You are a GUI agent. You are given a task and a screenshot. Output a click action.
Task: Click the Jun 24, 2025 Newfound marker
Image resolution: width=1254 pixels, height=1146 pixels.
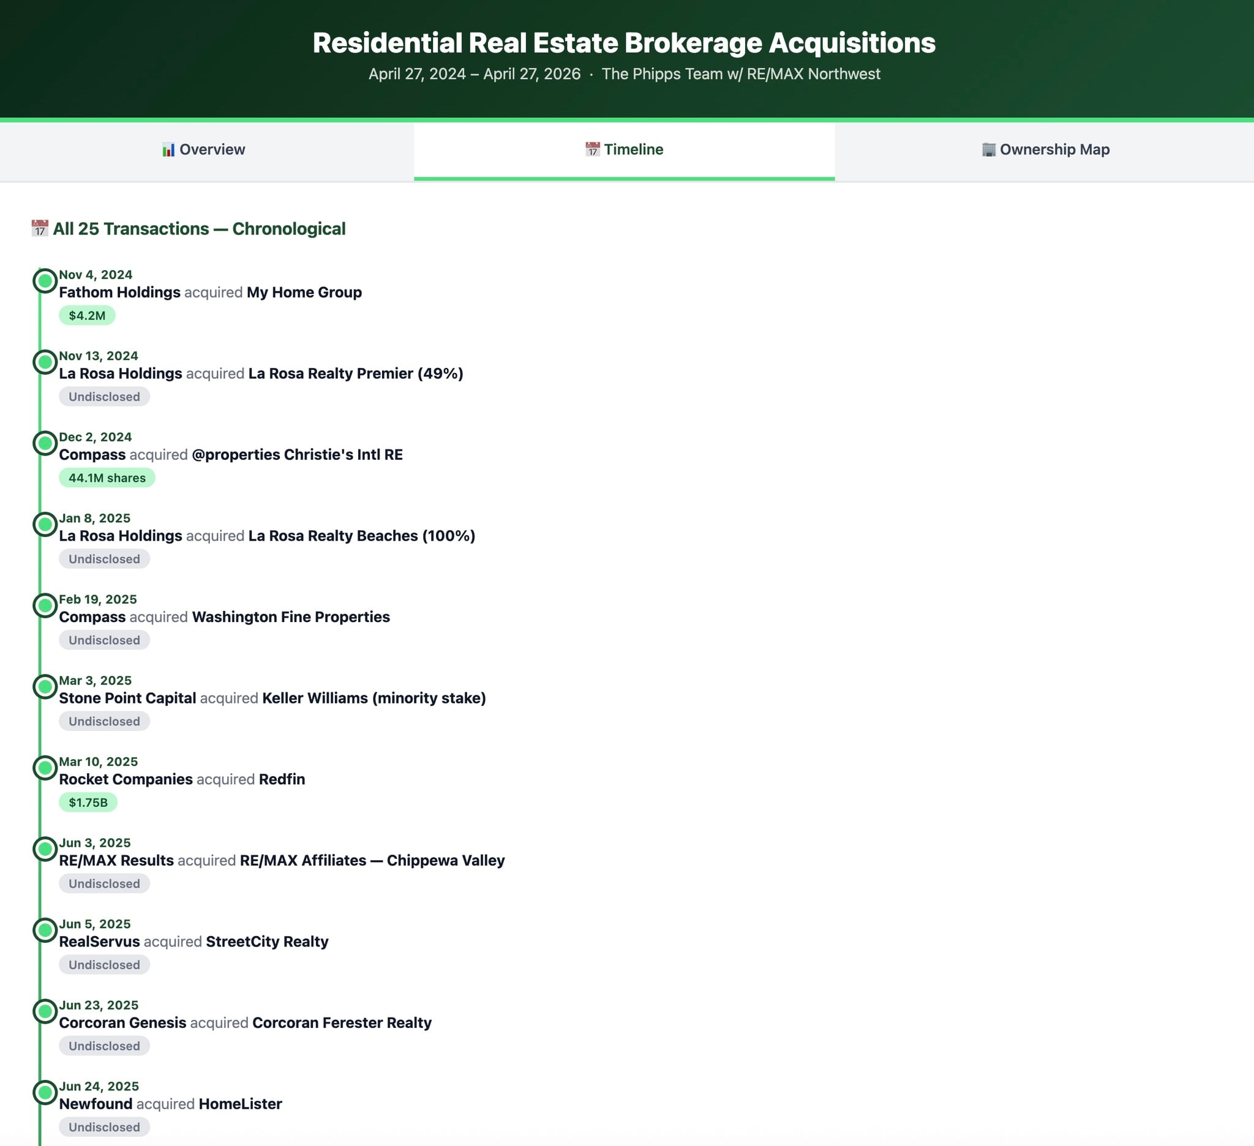(45, 1093)
